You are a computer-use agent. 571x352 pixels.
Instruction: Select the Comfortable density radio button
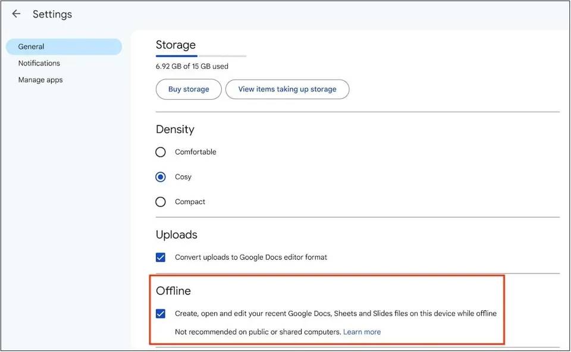[x=161, y=152]
